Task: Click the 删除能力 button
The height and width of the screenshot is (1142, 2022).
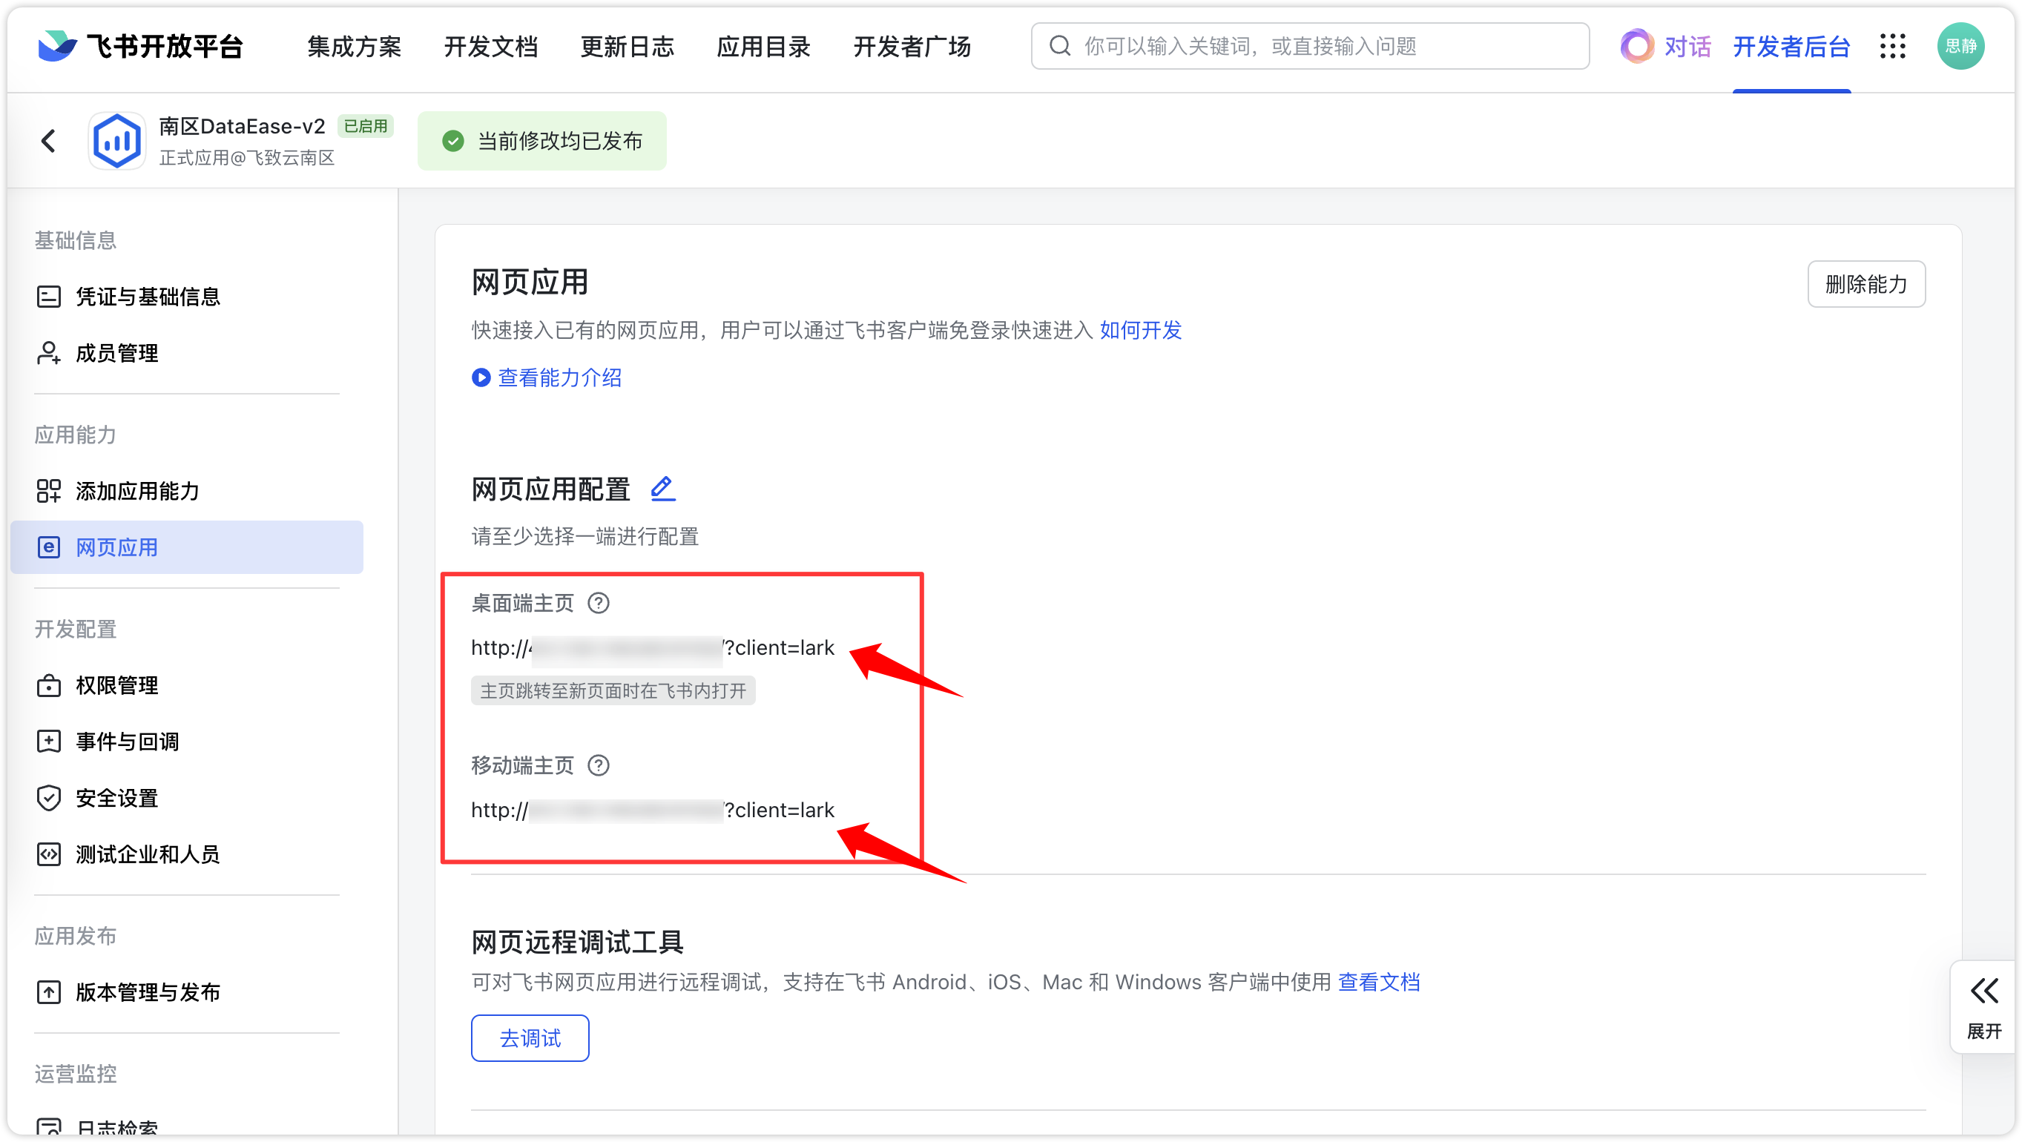Action: coord(1865,284)
